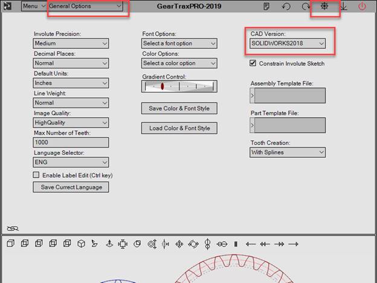Enable Label Edit (Ctrl key) checkbox
377x283 pixels.
[x=36, y=175]
